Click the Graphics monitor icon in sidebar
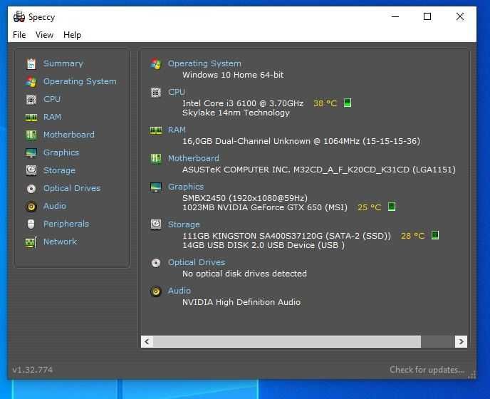This screenshot has height=399, width=490. (31, 153)
